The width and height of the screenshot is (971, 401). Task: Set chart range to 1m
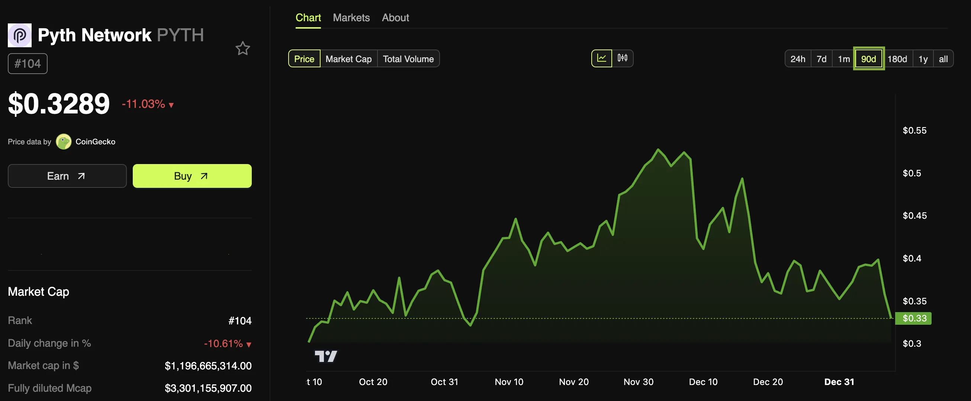[843, 59]
